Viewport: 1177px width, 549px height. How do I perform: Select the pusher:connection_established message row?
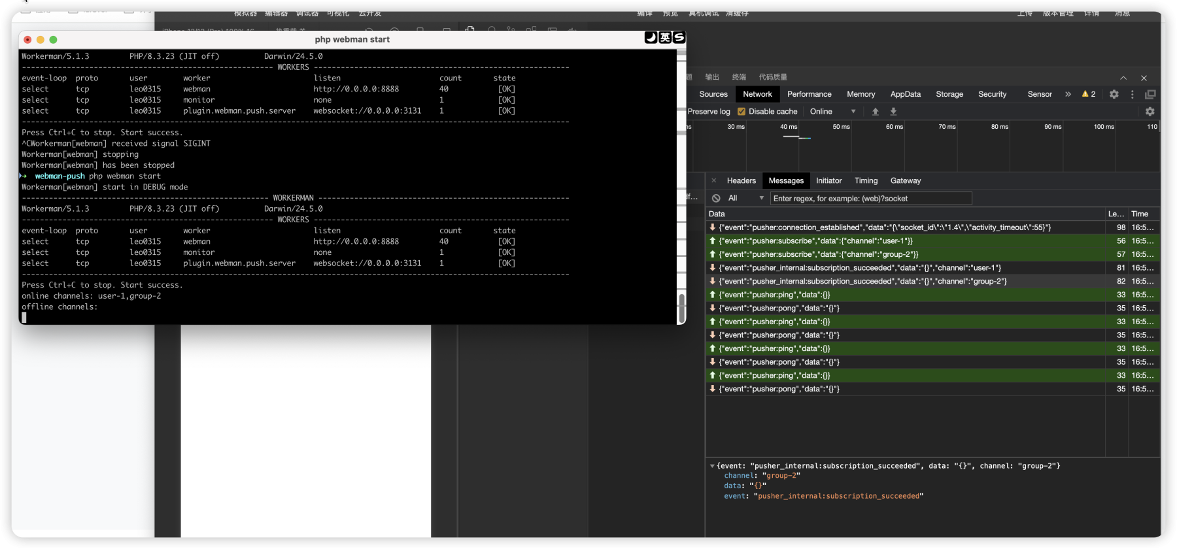click(x=933, y=227)
